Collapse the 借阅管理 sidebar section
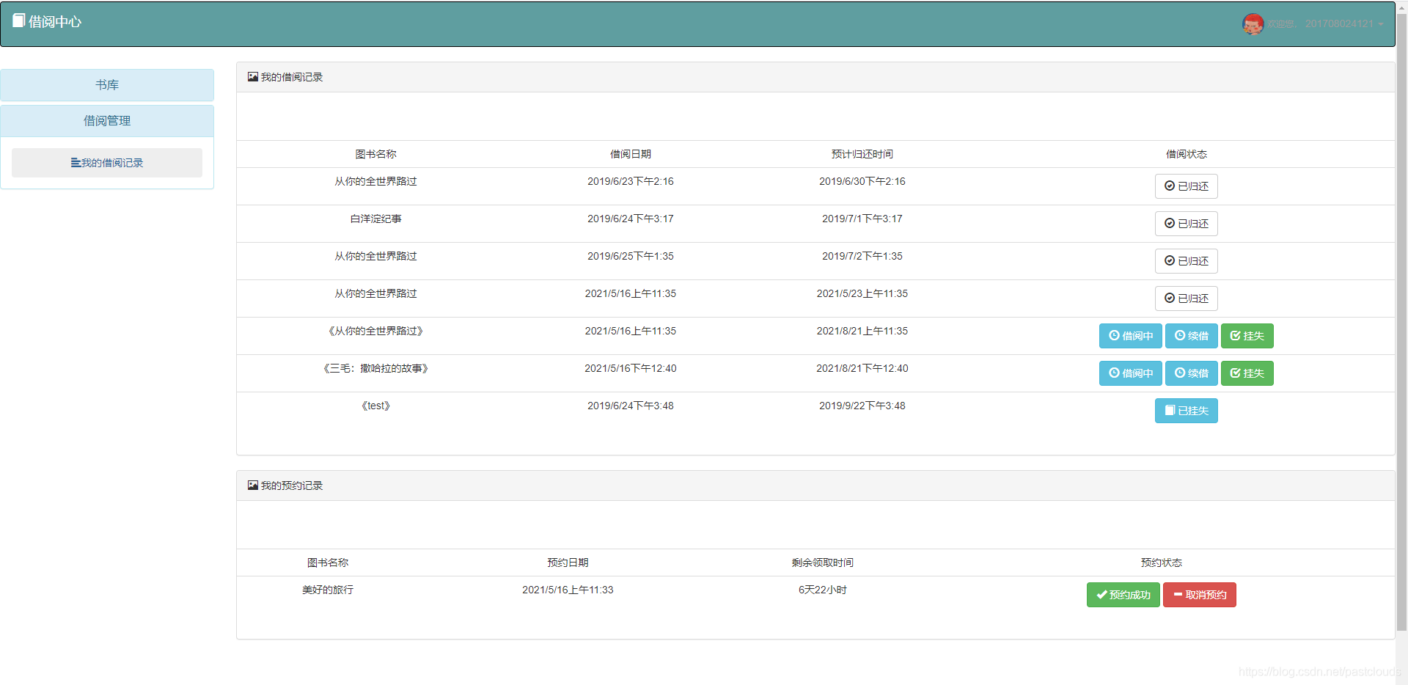This screenshot has height=685, width=1408. pyautogui.click(x=107, y=121)
